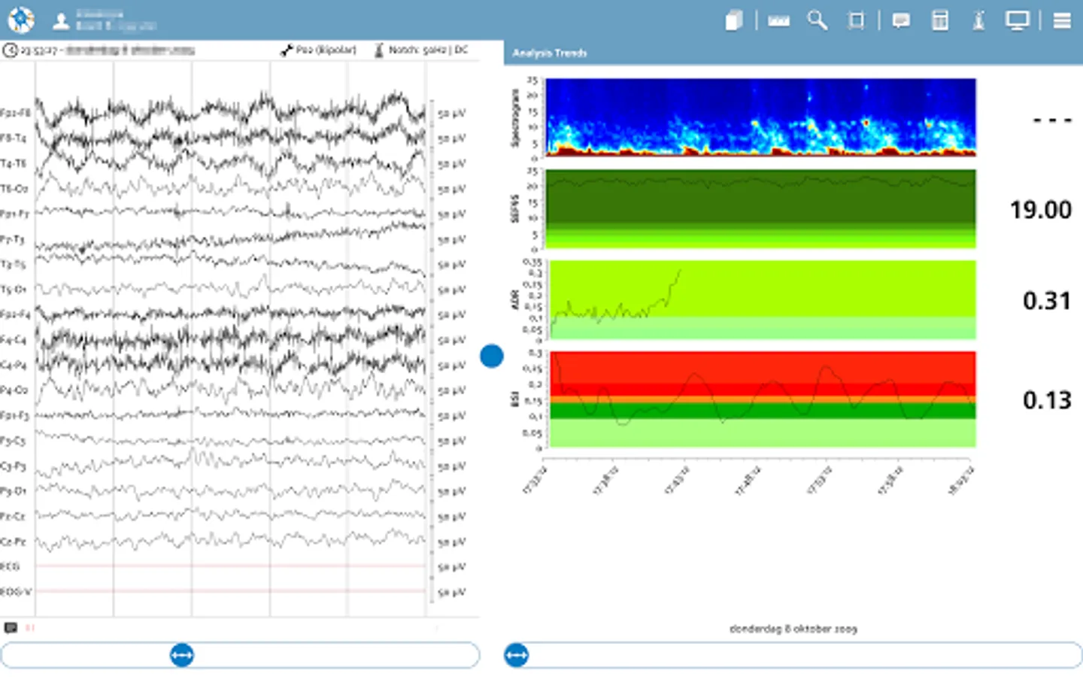Click the blue EEG timeline scroll handle
Viewport: 1083px width, 677px height.
(x=182, y=655)
